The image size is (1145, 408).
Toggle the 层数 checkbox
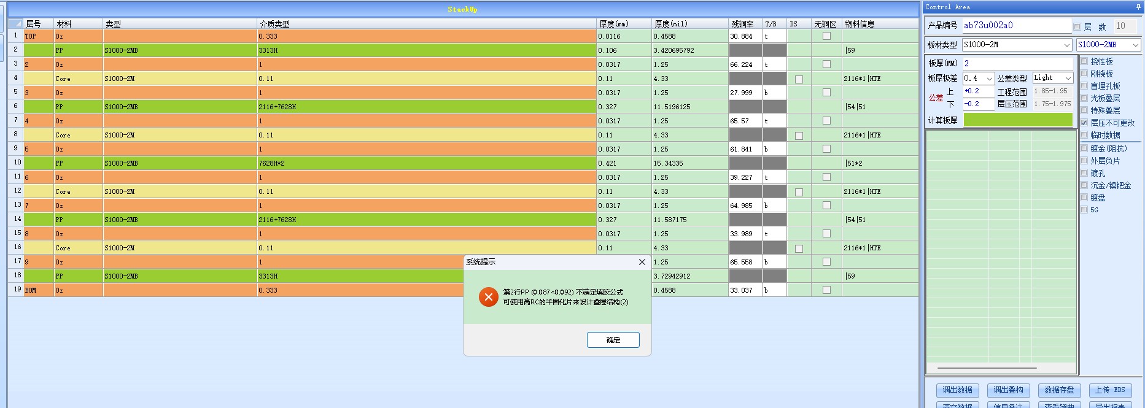click(1077, 26)
